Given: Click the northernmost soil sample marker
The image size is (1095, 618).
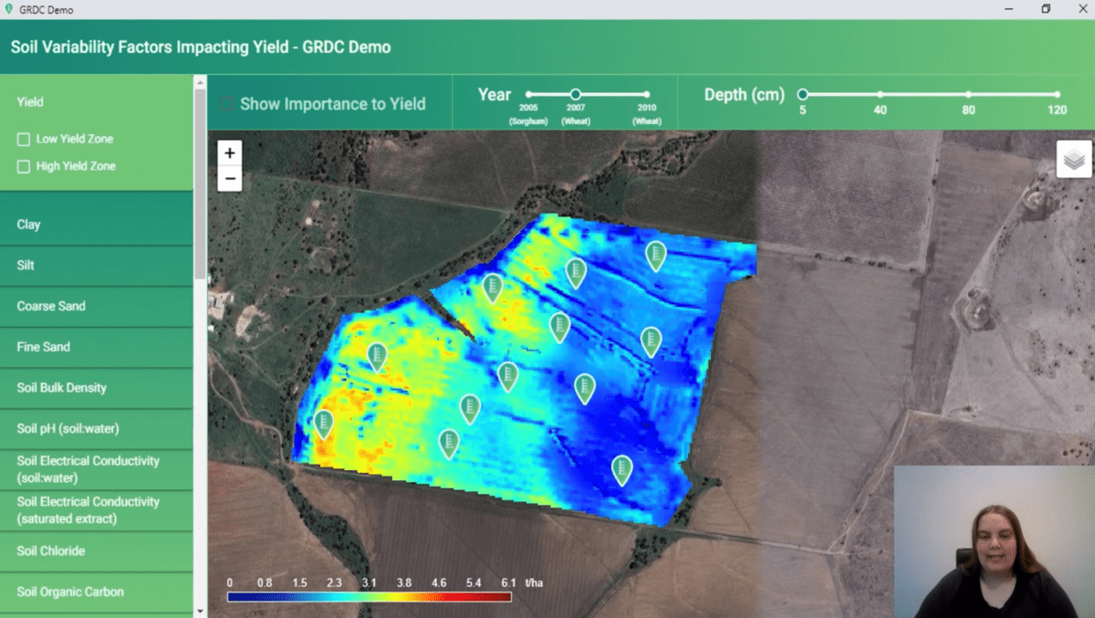Looking at the screenshot, I should pos(656,257).
